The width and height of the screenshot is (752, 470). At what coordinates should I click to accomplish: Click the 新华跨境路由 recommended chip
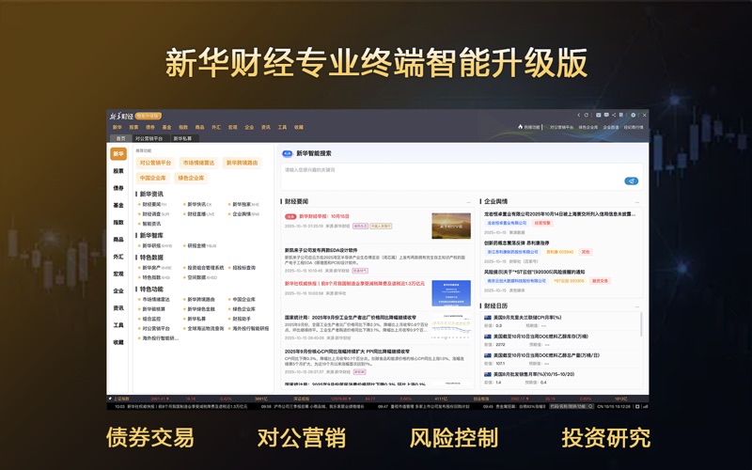(242, 163)
